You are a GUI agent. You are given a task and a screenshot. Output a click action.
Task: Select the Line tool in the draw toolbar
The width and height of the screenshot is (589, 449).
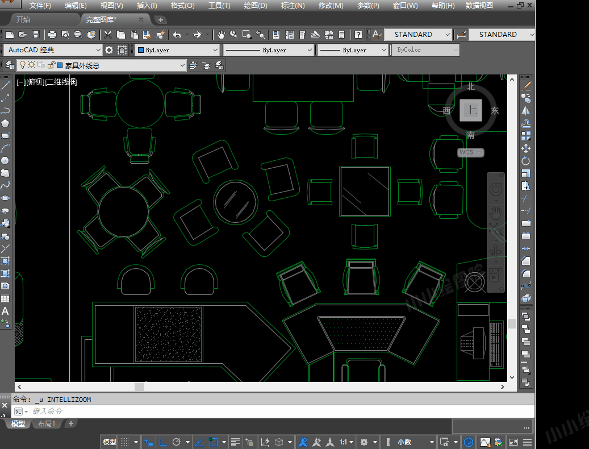pyautogui.click(x=5, y=86)
